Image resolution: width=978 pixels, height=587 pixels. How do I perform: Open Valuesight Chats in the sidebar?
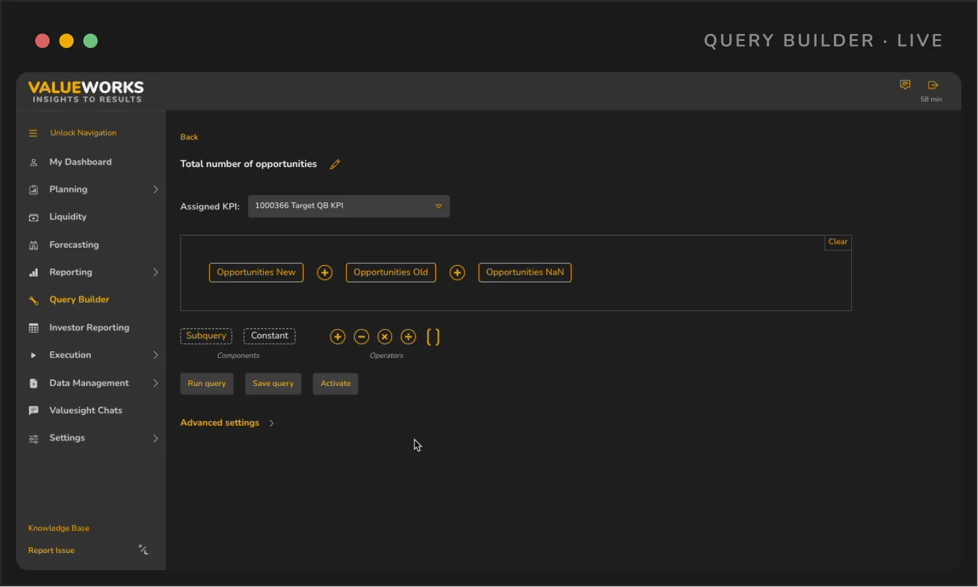(86, 410)
